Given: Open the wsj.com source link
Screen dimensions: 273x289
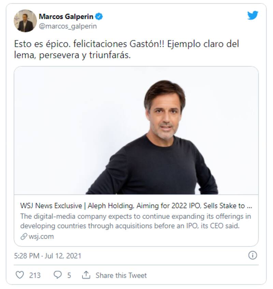Looking at the screenshot, I should [41, 236].
